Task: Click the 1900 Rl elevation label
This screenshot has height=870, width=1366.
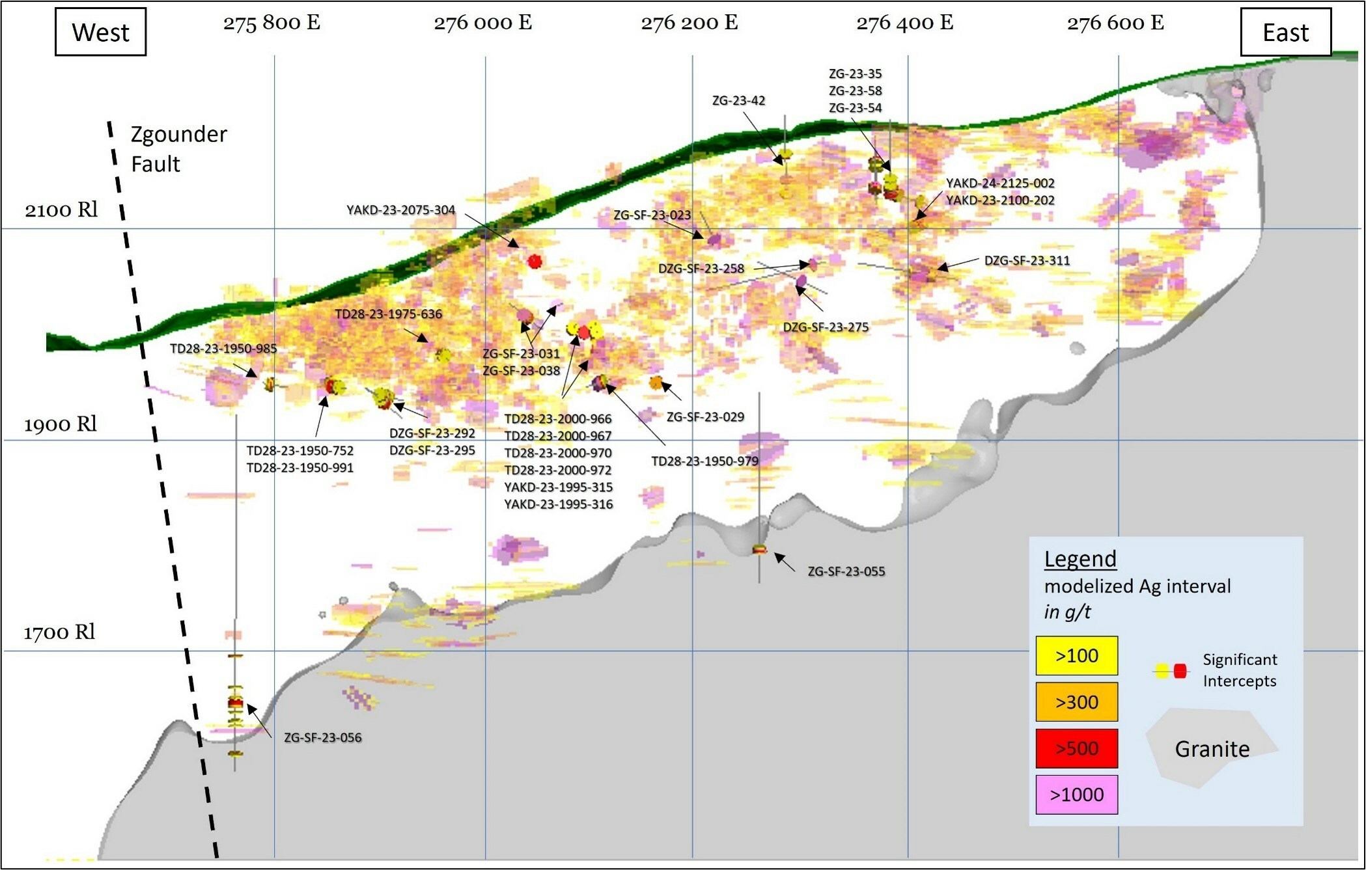Action: click(x=61, y=425)
